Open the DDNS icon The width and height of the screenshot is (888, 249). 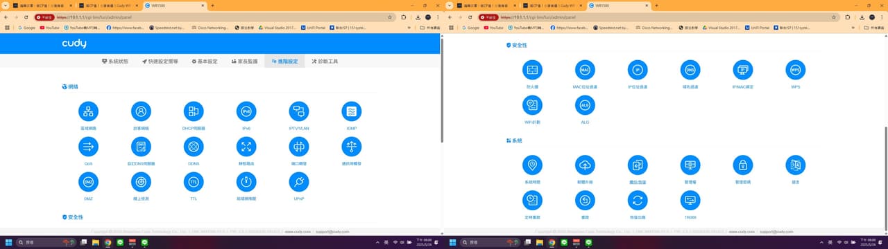194,146
